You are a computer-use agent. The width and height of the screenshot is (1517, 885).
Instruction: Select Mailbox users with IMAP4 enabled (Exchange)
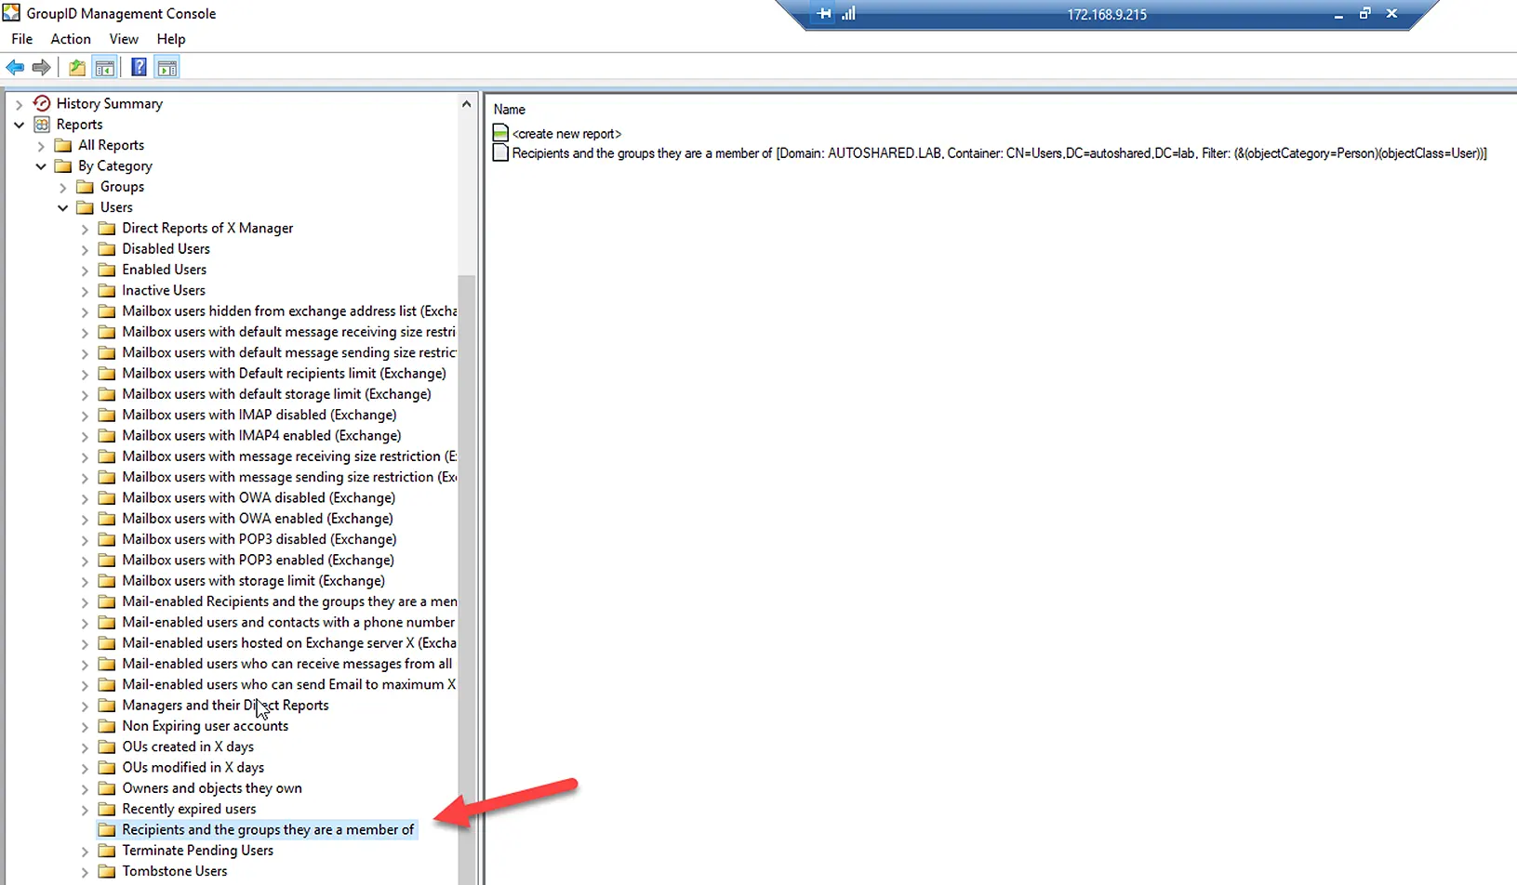pos(261,435)
